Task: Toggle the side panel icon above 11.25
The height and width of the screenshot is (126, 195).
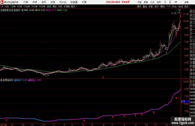Action: [x=179, y=10]
